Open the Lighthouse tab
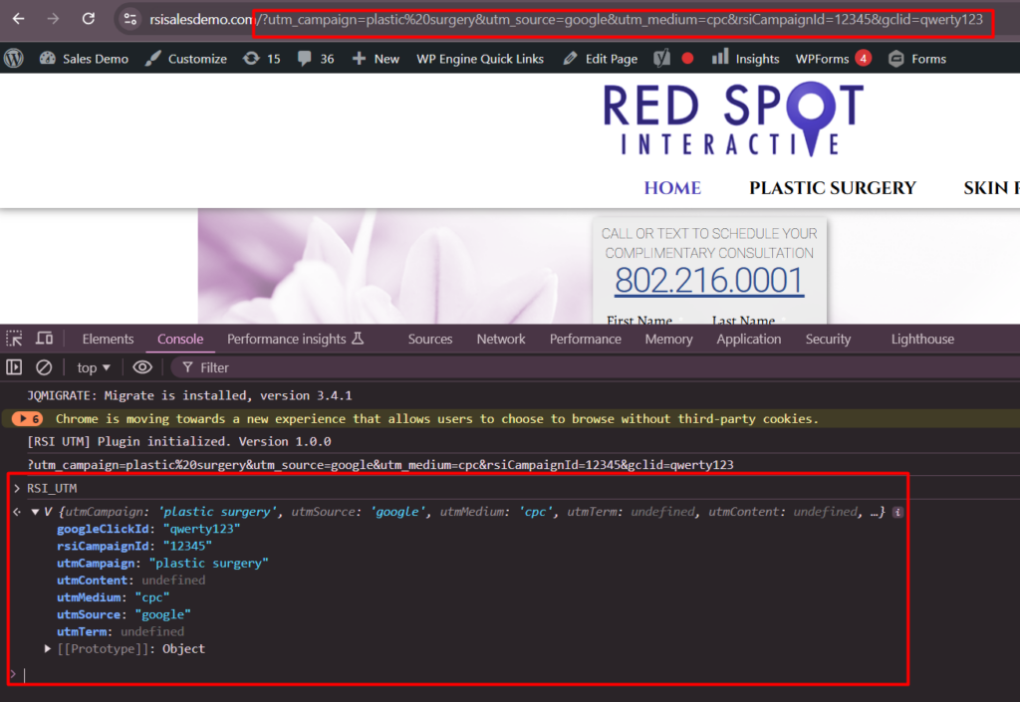 tap(922, 339)
